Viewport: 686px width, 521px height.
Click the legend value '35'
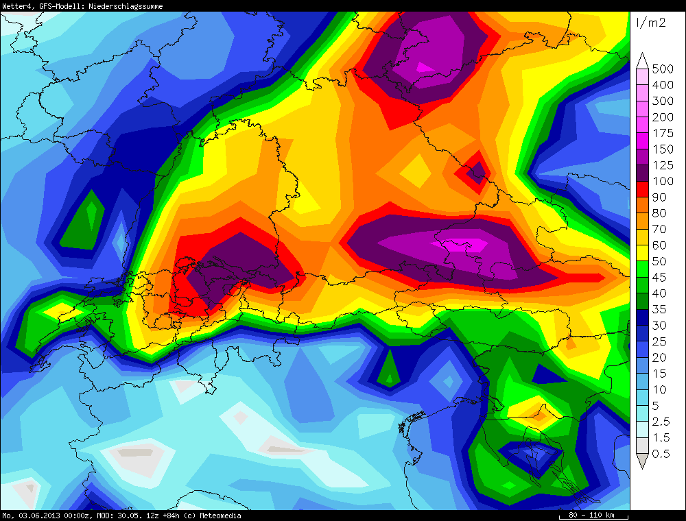coord(659,310)
